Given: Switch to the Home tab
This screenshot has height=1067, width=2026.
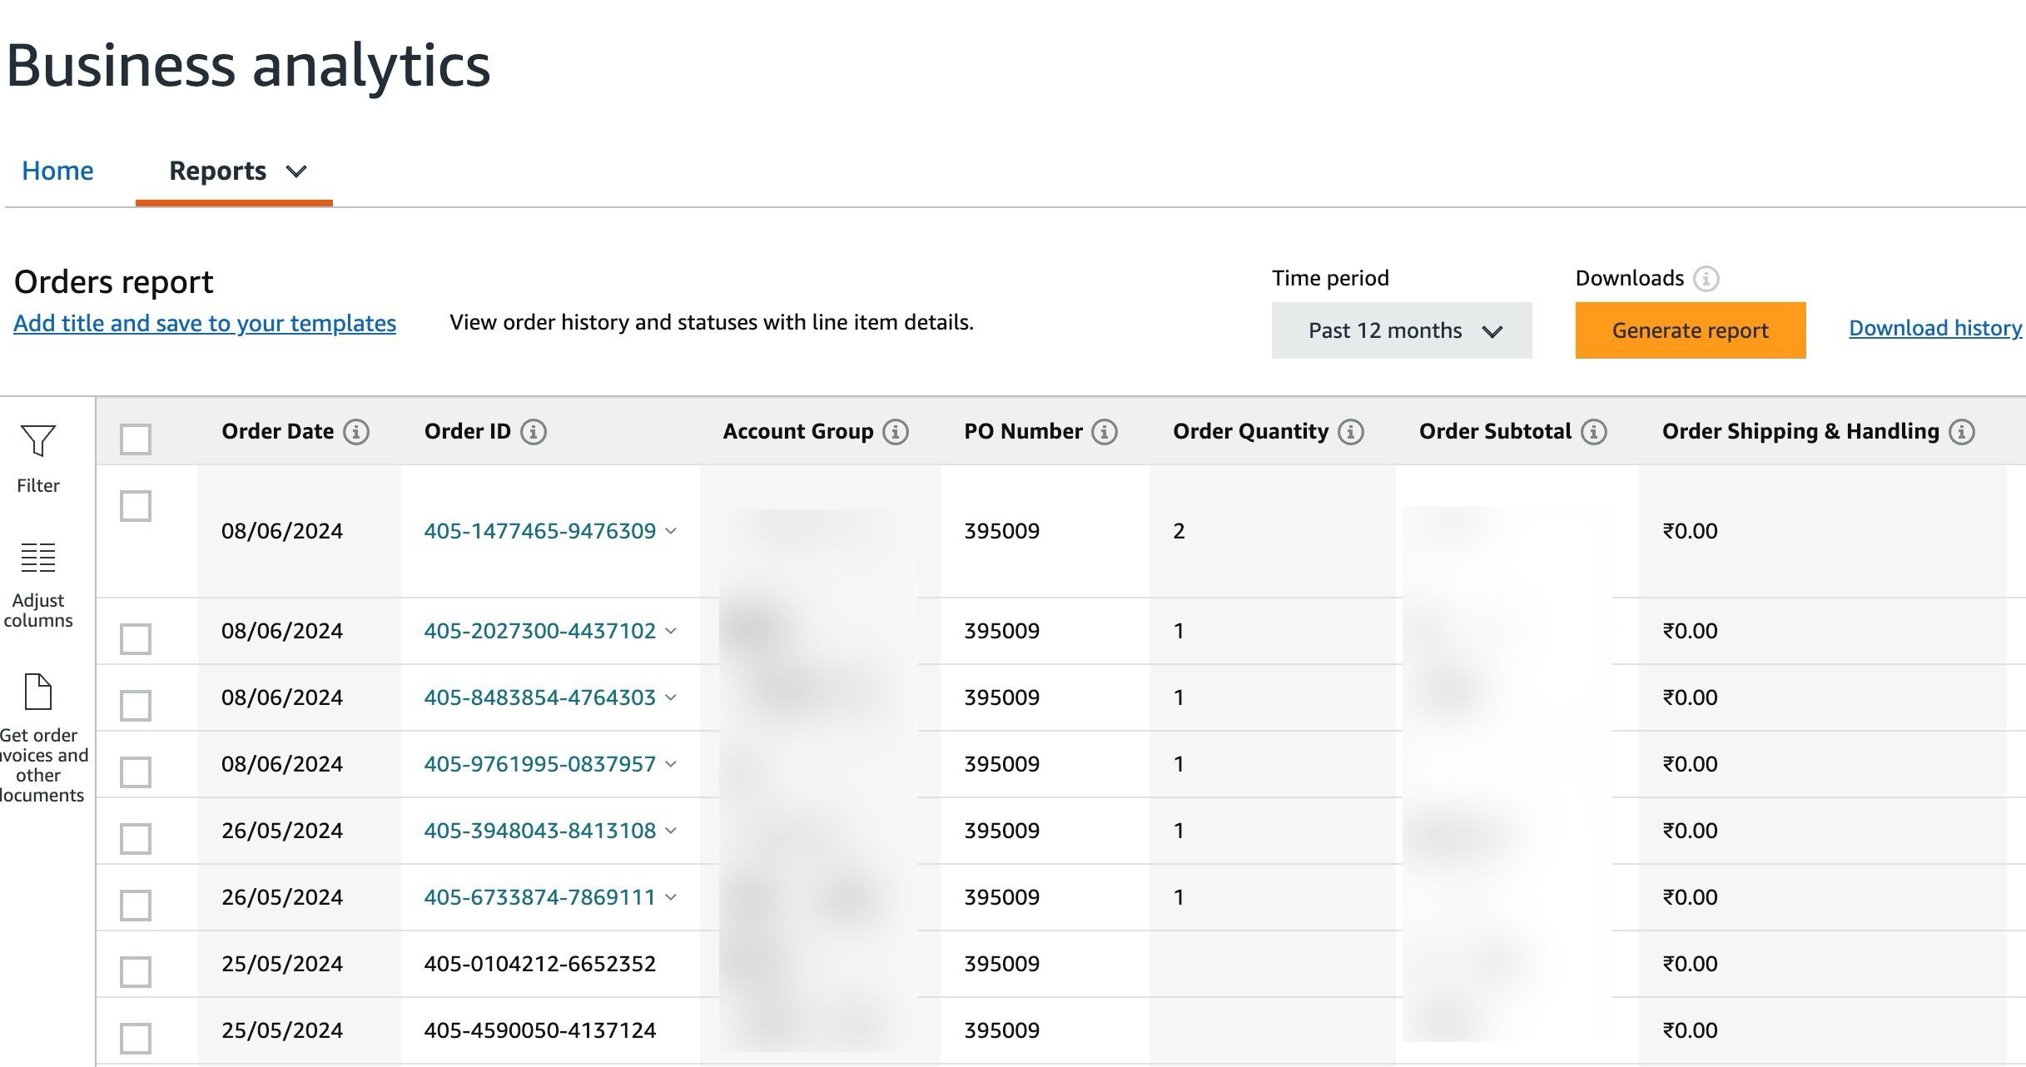Looking at the screenshot, I should pyautogui.click(x=57, y=171).
